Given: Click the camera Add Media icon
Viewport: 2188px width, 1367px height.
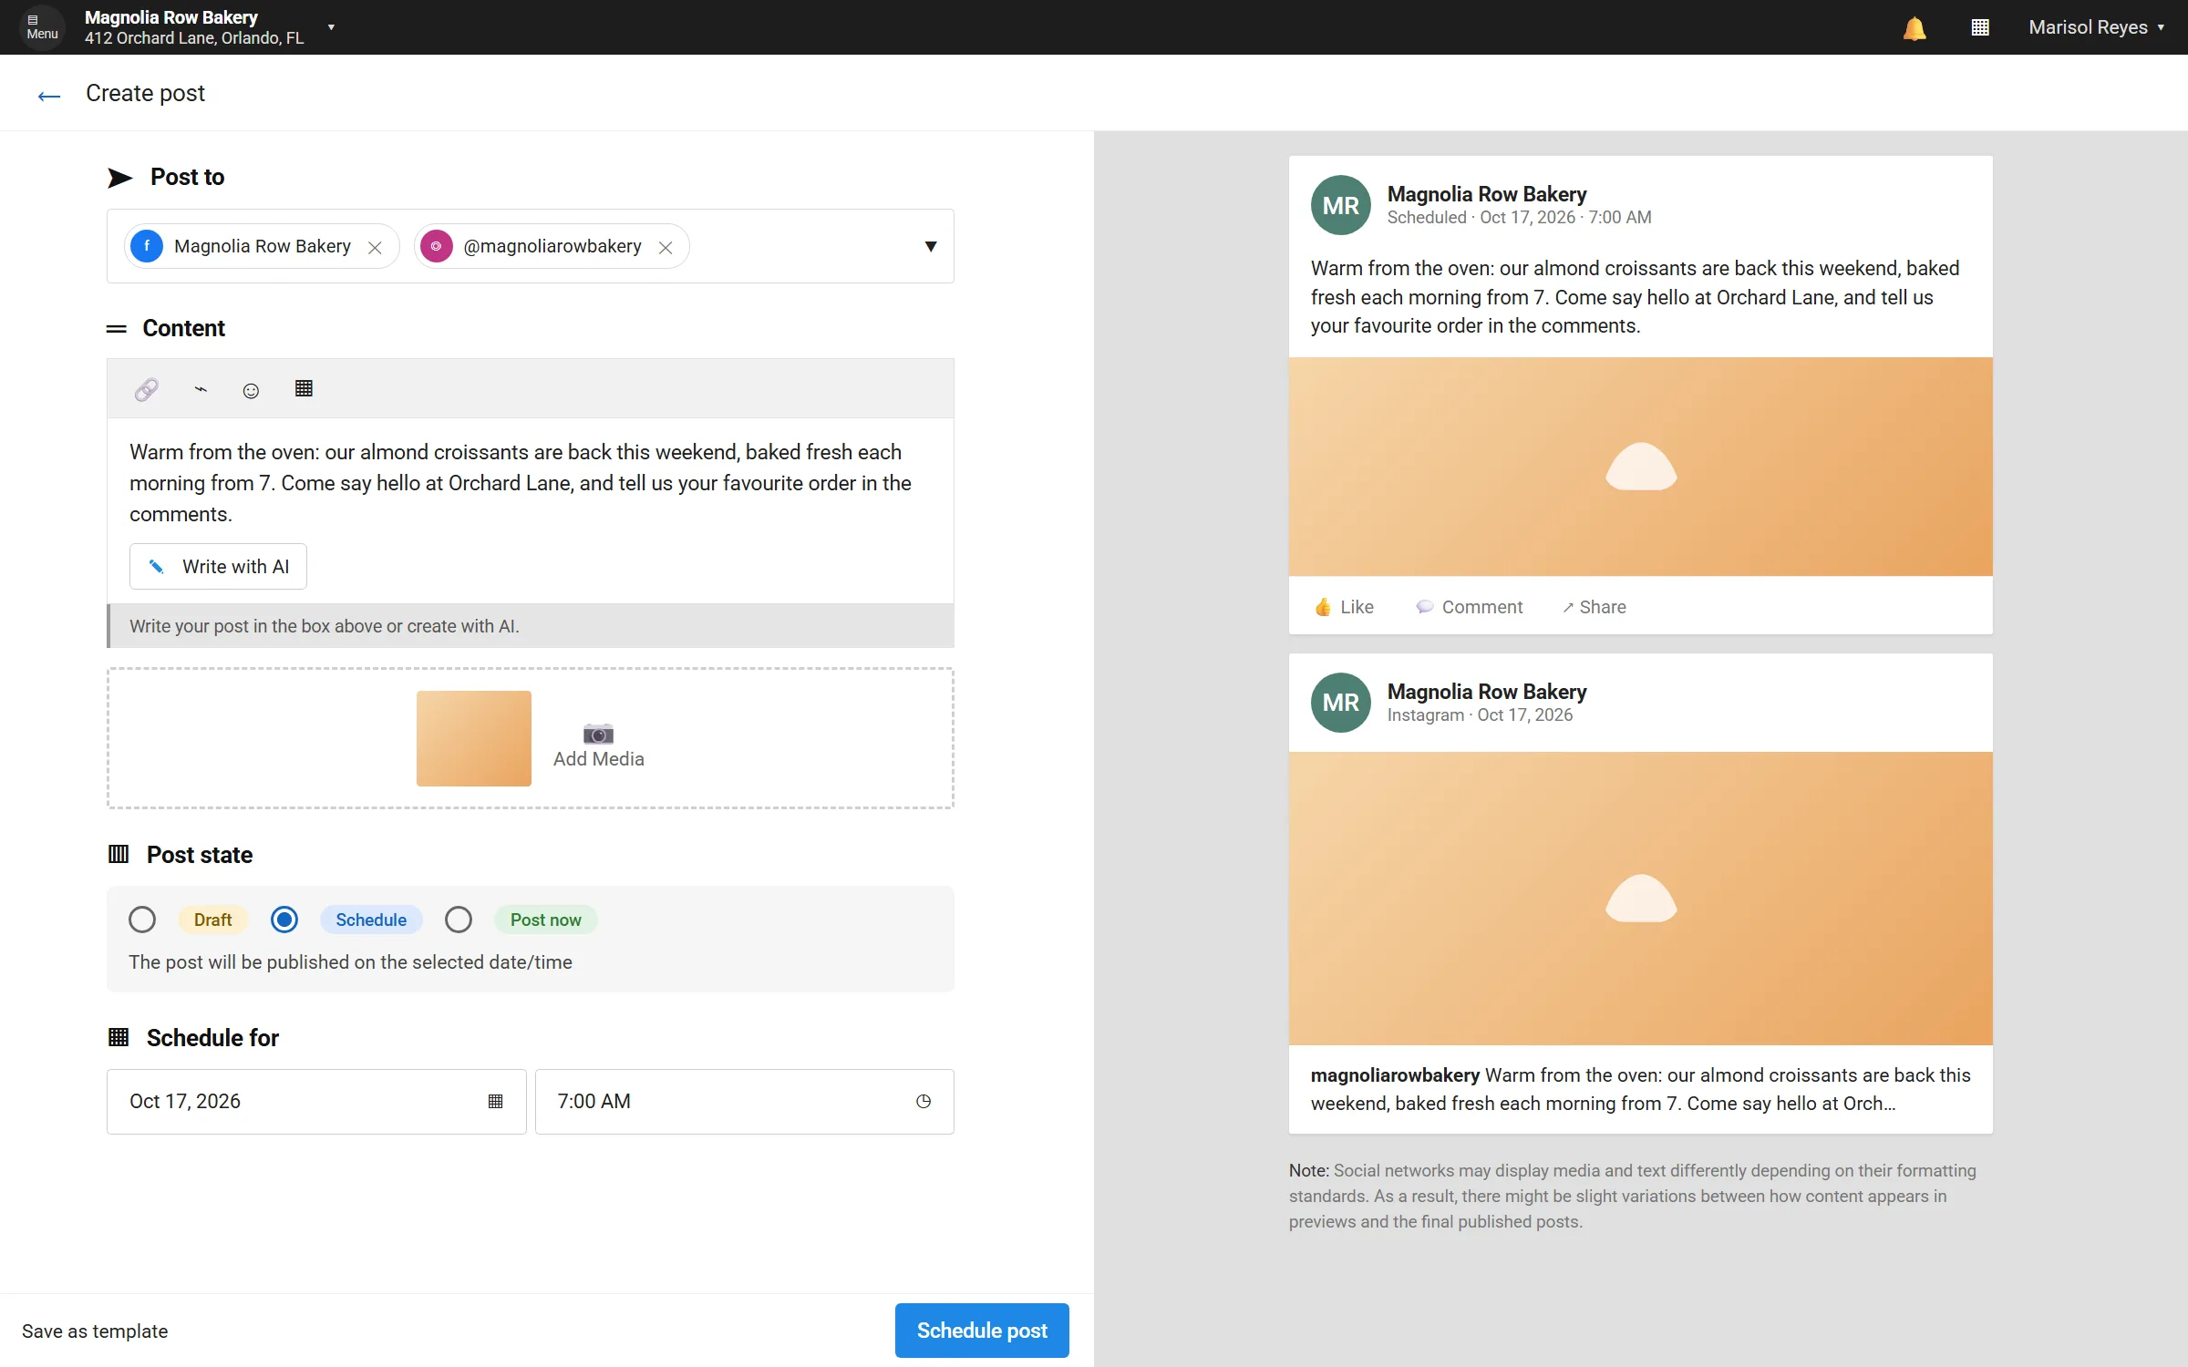Looking at the screenshot, I should (x=598, y=734).
